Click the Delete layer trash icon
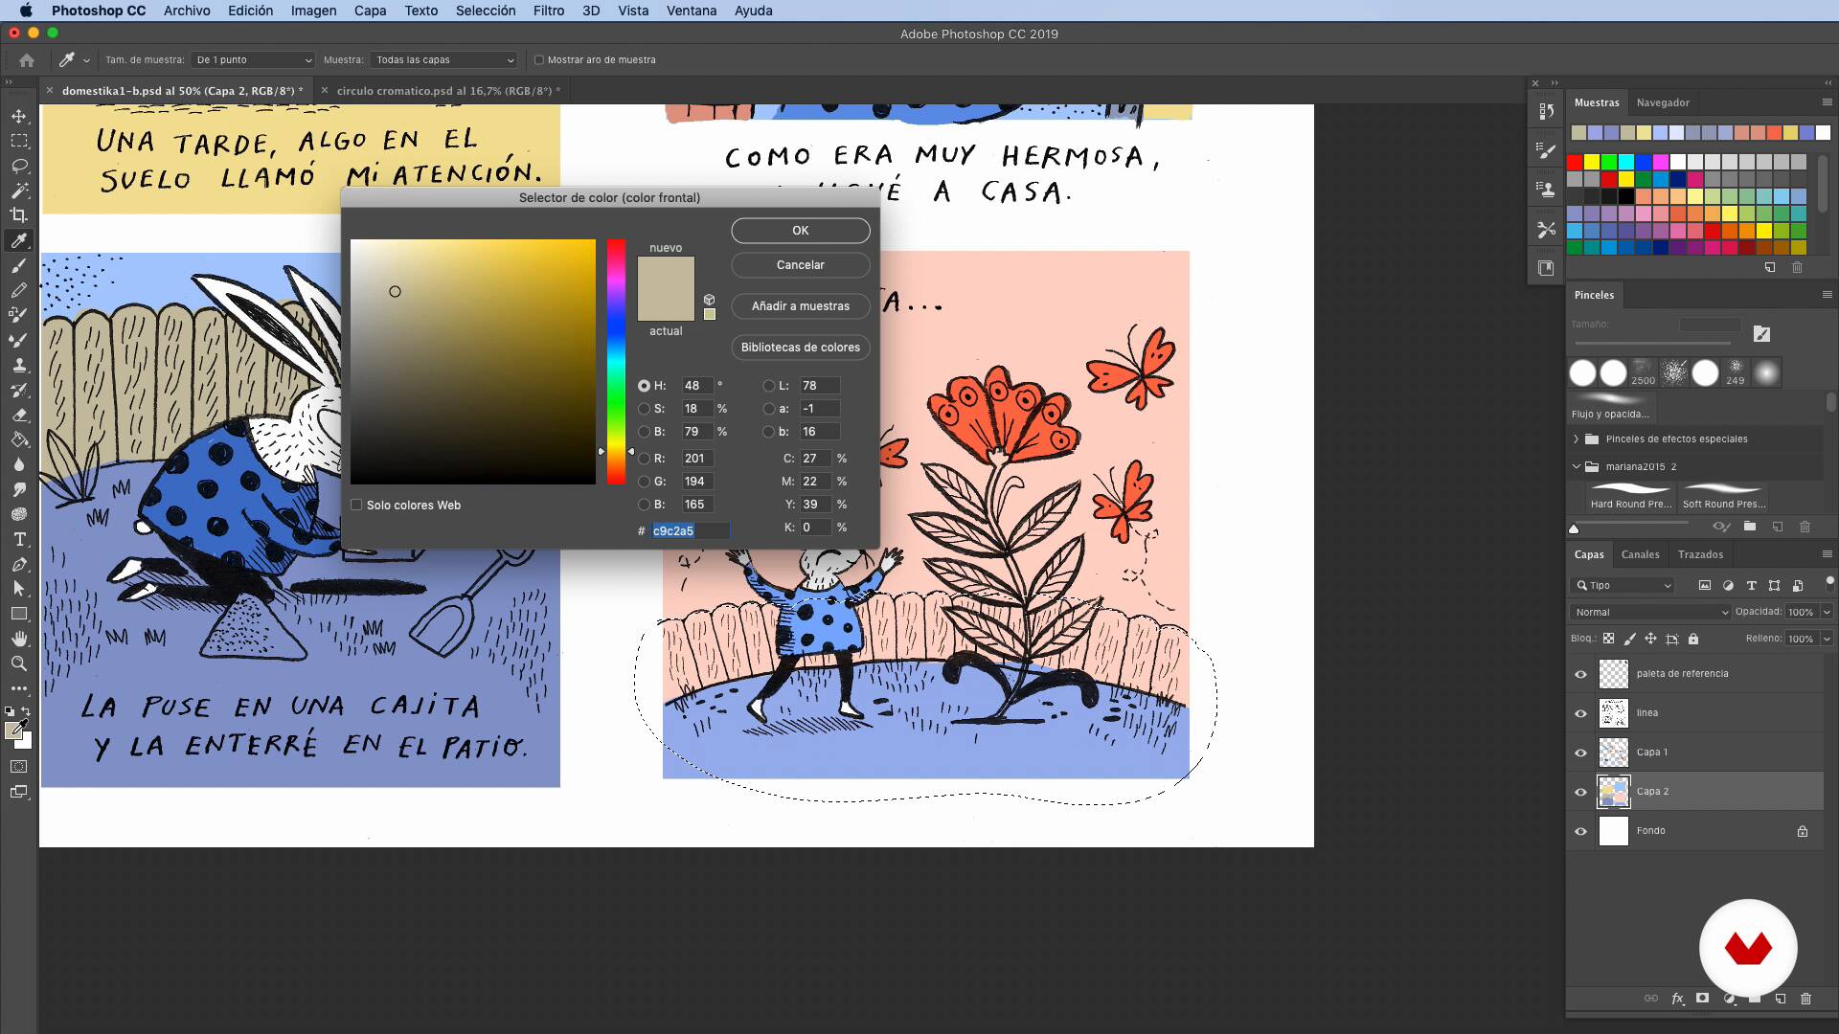This screenshot has height=1034, width=1839. (x=1805, y=999)
